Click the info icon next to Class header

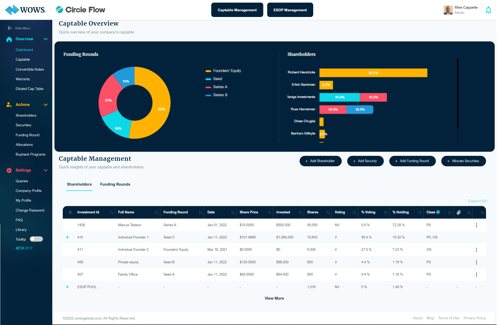point(438,212)
